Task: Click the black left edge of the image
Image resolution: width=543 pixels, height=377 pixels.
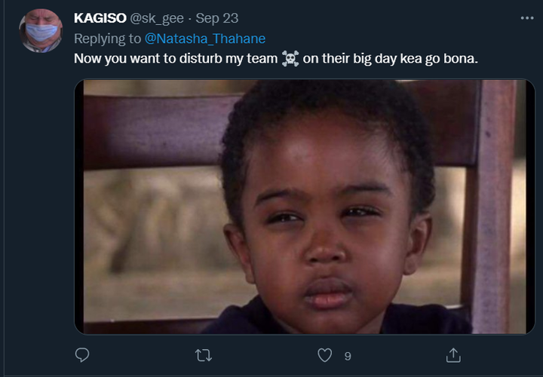Action: 79,207
